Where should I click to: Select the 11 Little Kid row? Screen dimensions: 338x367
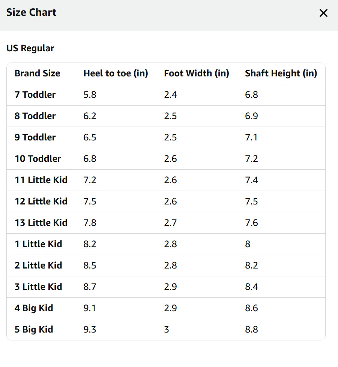pyautogui.click(x=166, y=180)
